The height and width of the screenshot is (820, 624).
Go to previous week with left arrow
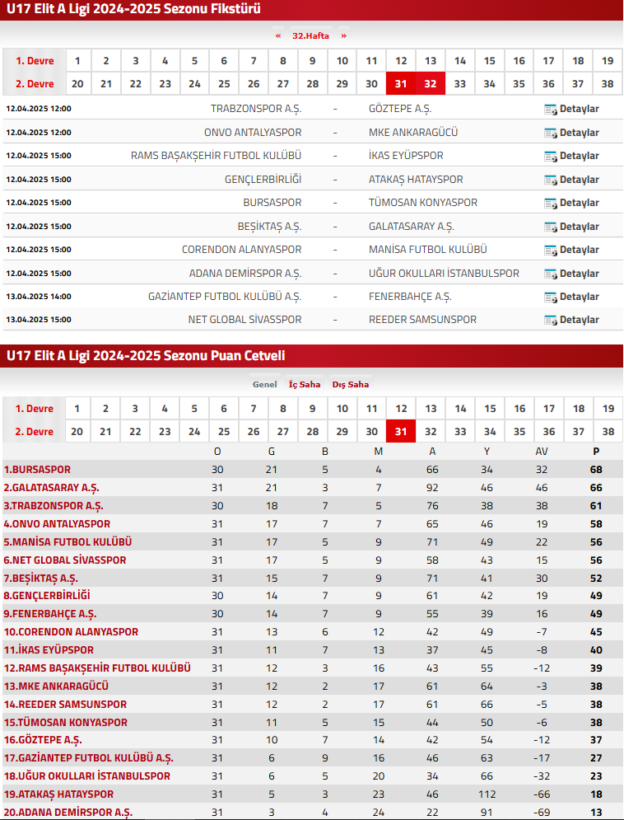point(278,35)
